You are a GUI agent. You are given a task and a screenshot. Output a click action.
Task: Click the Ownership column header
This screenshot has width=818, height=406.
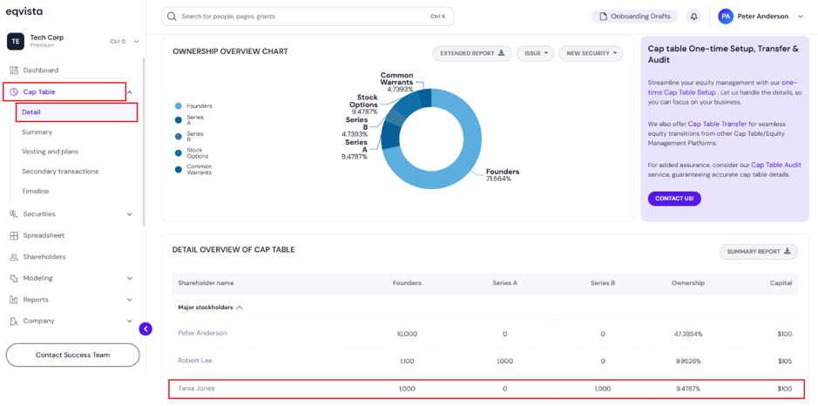(688, 283)
